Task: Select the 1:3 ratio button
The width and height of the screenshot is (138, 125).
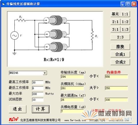Action: click(x=125, y=29)
